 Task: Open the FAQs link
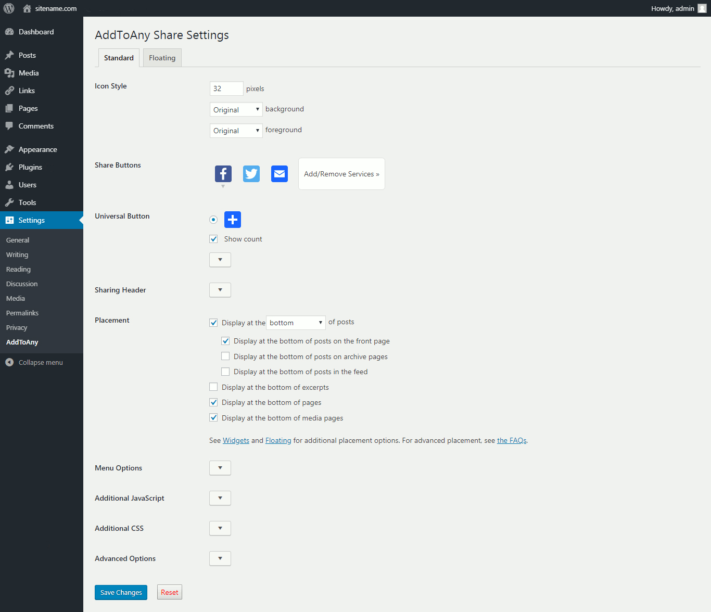512,440
